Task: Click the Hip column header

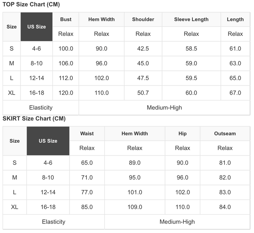Action: [182, 134]
